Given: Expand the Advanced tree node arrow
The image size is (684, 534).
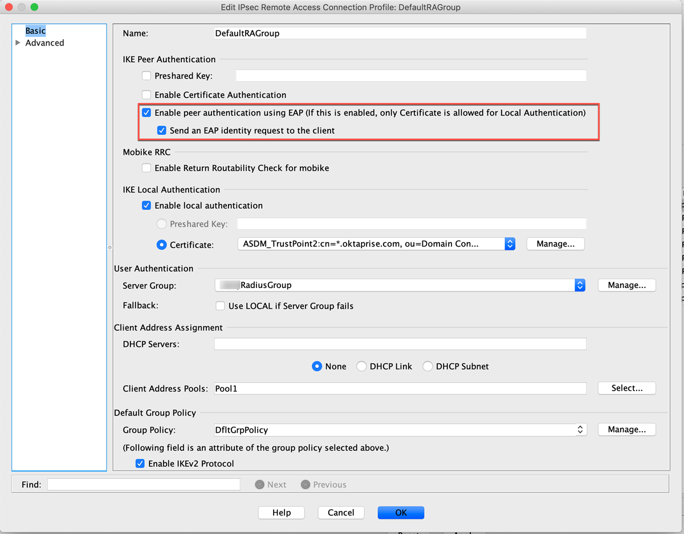Looking at the screenshot, I should click(x=18, y=43).
